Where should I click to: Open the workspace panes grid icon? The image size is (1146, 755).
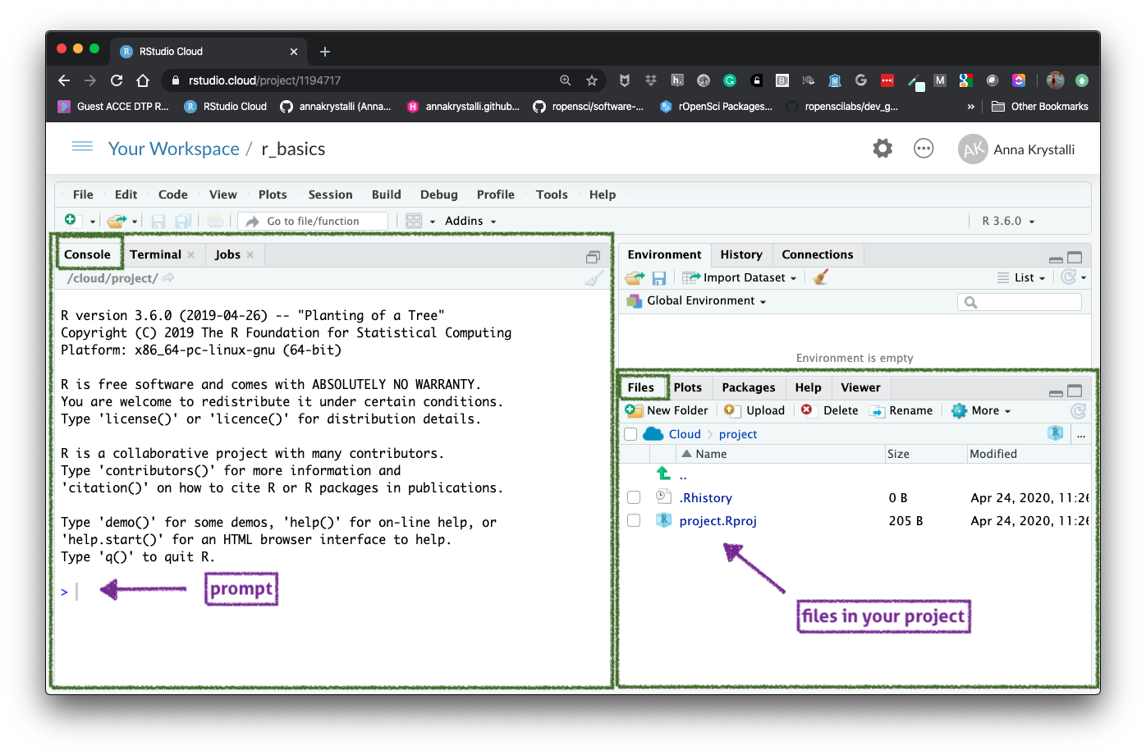click(x=414, y=221)
